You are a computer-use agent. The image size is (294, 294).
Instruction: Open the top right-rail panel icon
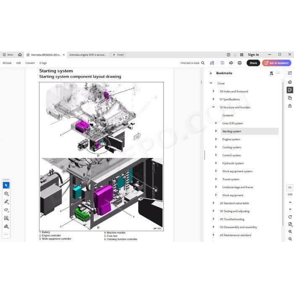[x=290, y=73]
